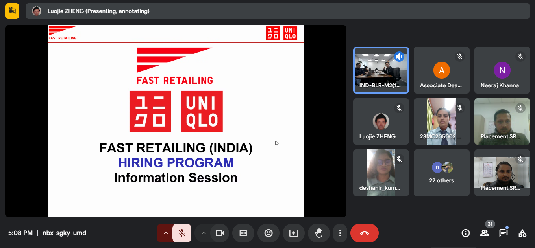Click muted mic icon on Luojie ZHENG tile

click(x=399, y=108)
